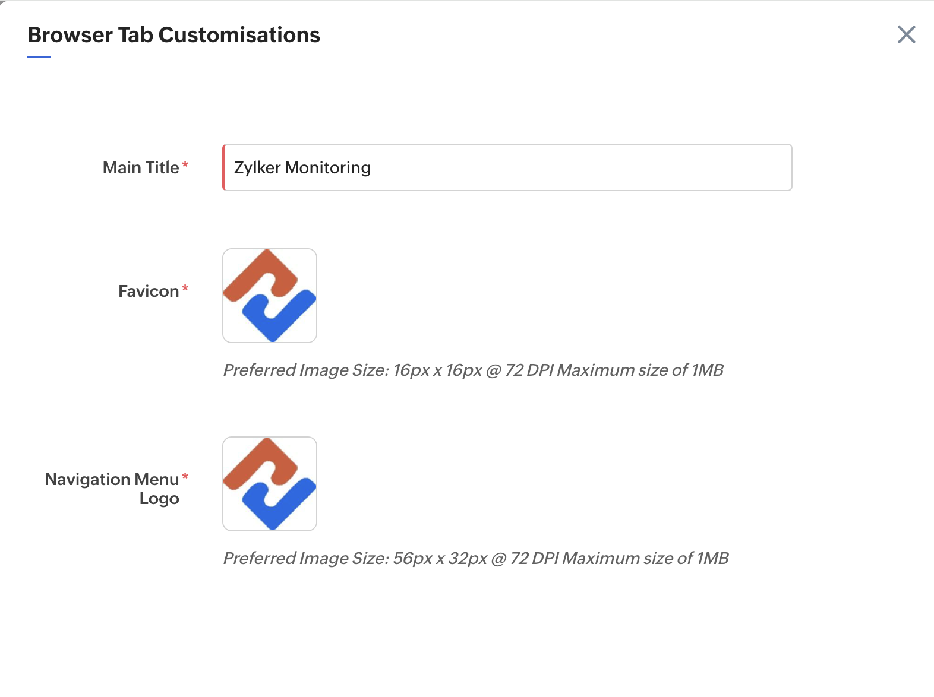Click the Navigation Menu Logo label
This screenshot has height=697, width=934.
click(x=112, y=488)
